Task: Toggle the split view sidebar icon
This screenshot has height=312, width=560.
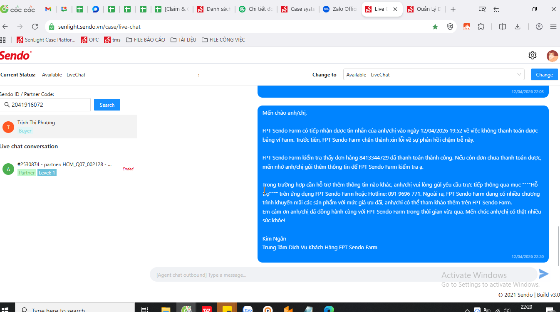Action: 503,27
